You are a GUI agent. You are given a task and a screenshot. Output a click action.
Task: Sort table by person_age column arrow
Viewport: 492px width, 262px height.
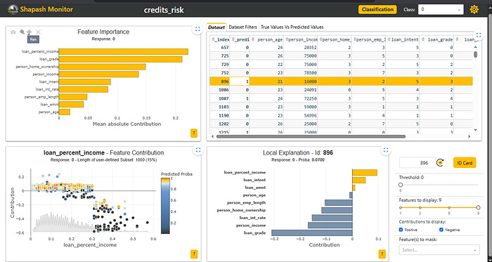[254, 39]
